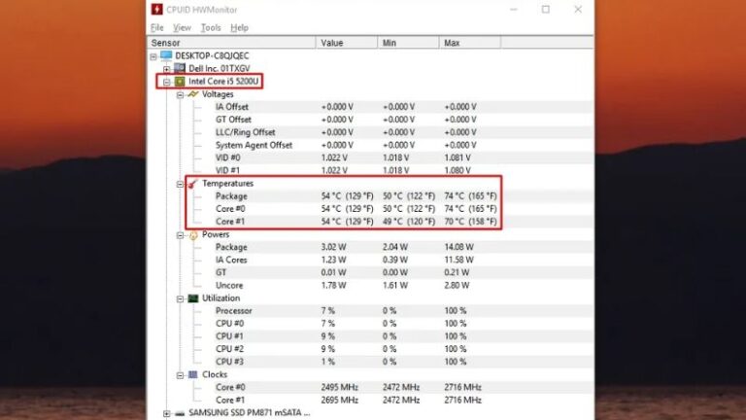Click the CPUID HWMonitor title bar icon
The width and height of the screenshot is (746, 420).
(157, 9)
